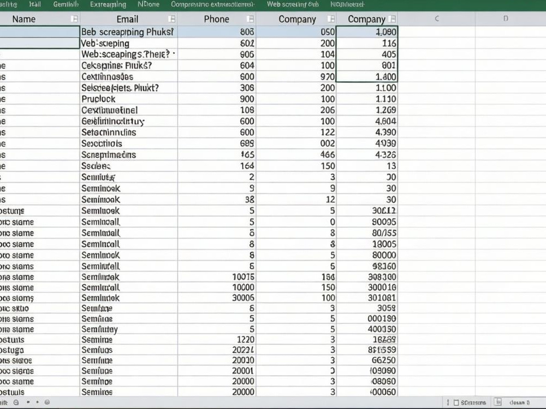Toggle the SOrxesıns checkbox in status bar
The width and height of the screenshot is (546, 409).
coord(456,403)
